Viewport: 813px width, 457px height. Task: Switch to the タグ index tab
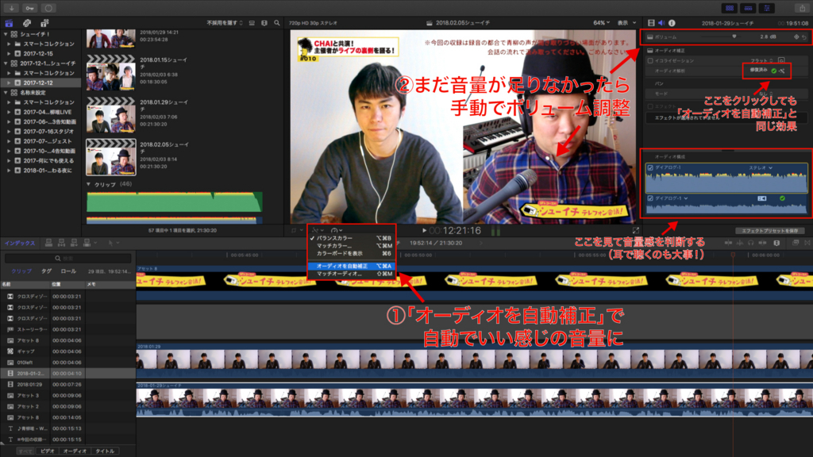(46, 271)
